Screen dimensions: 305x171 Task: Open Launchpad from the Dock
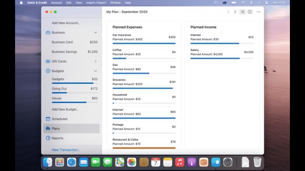(x=60, y=162)
